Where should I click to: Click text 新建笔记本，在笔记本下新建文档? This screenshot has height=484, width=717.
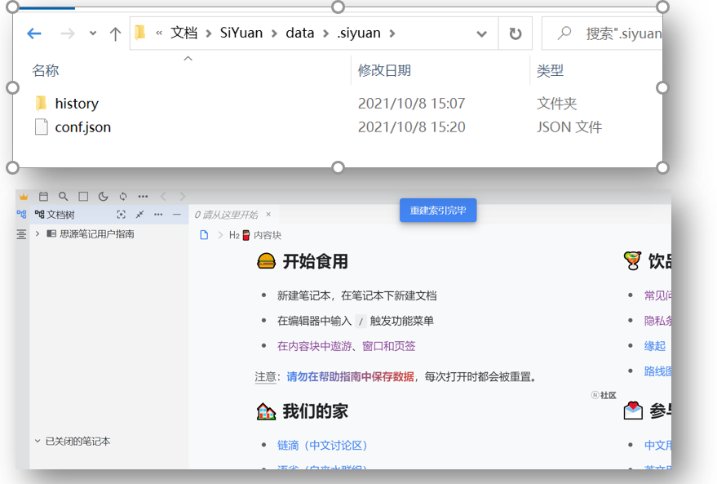356,296
